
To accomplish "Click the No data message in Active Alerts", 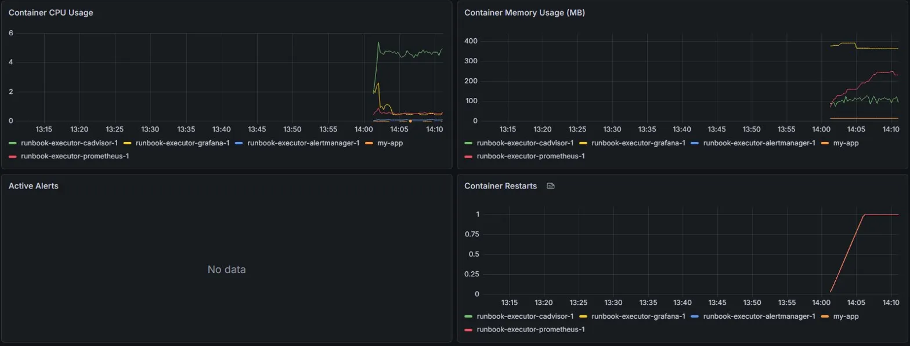I will point(227,269).
